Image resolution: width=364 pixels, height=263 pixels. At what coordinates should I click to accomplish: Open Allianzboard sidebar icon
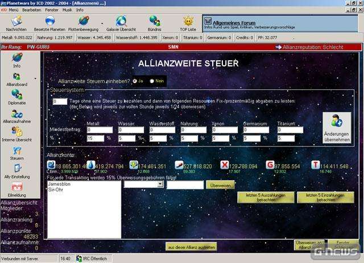(16, 77)
